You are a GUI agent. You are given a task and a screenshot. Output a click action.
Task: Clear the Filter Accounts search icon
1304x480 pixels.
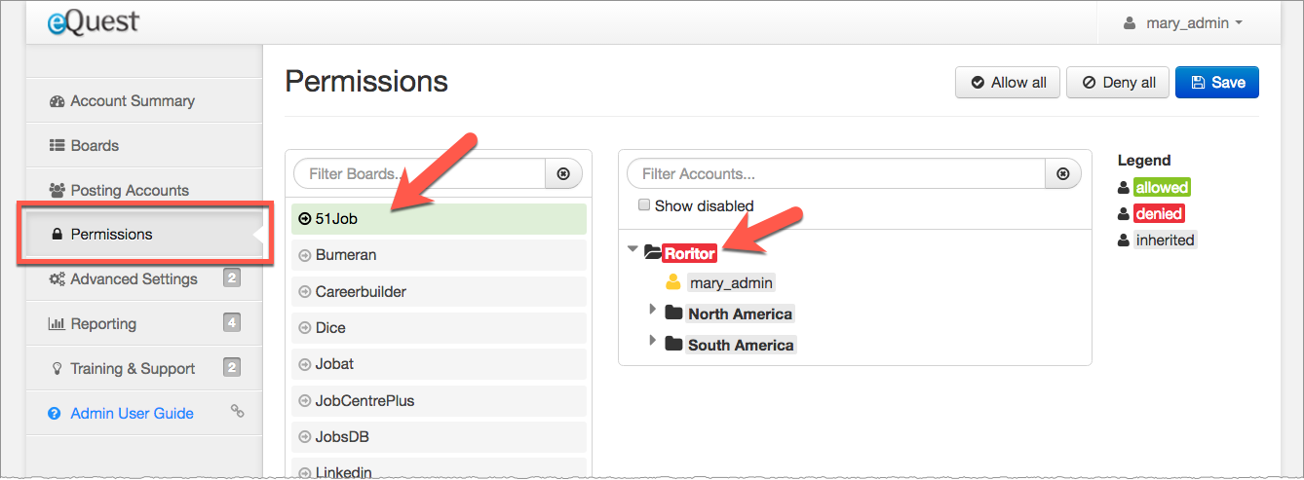[x=1063, y=174]
